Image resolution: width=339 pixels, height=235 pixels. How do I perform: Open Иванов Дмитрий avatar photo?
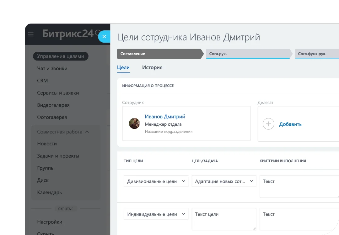pyautogui.click(x=134, y=123)
